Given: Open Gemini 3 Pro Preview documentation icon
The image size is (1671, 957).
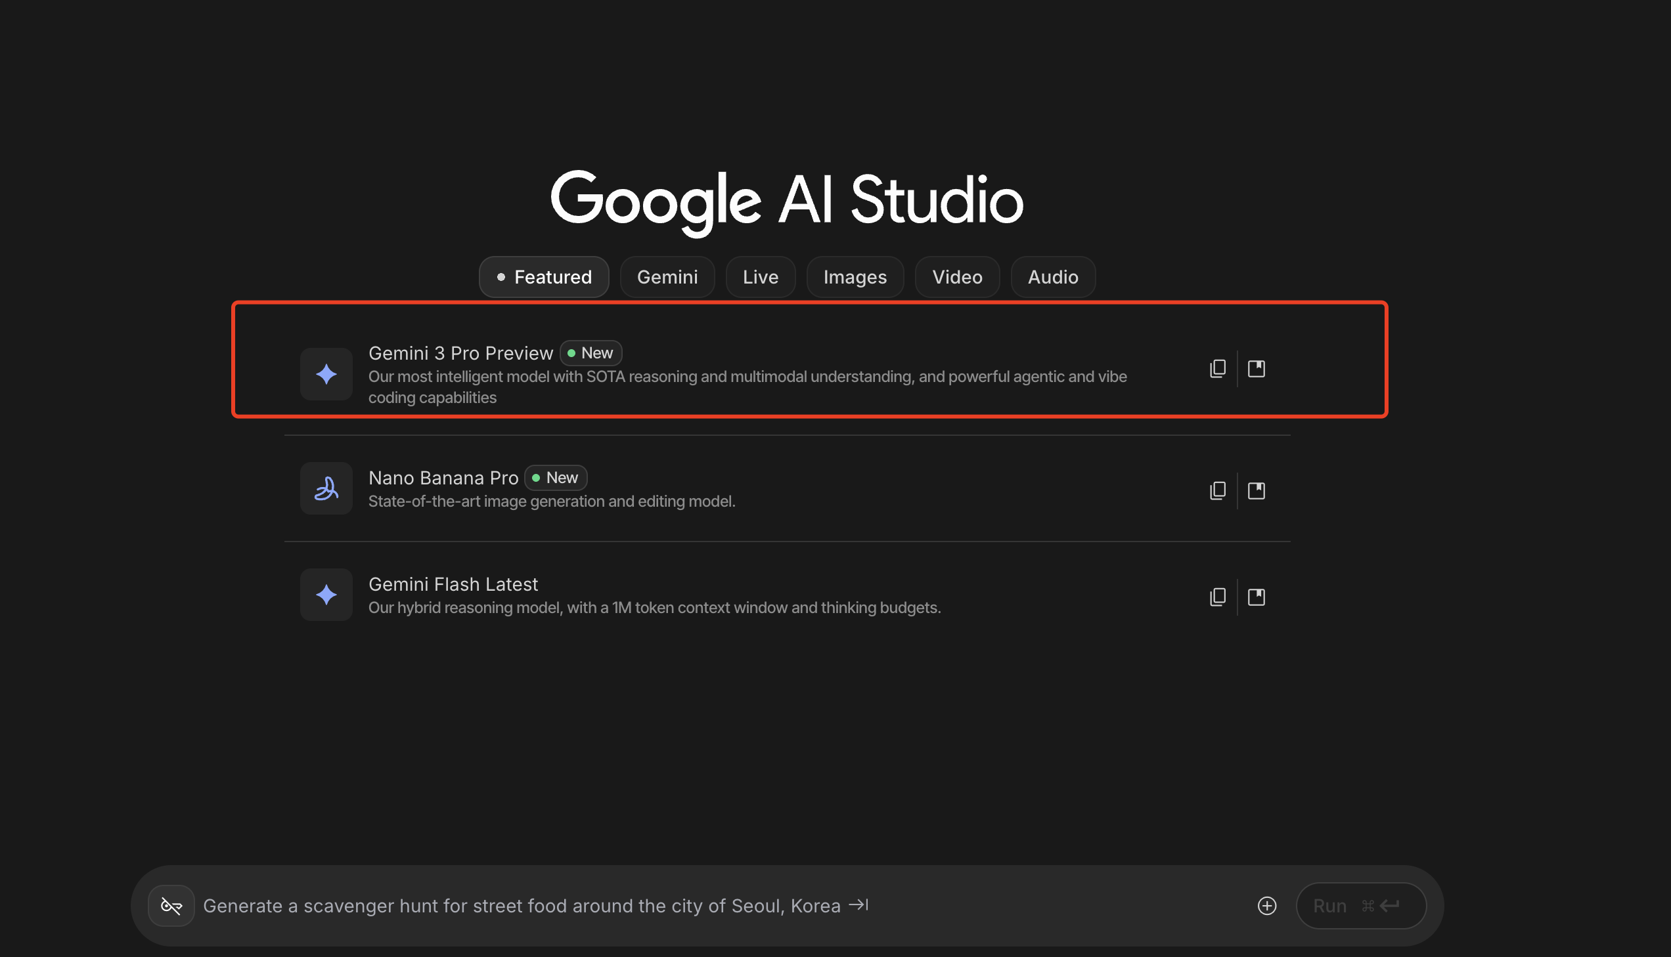Looking at the screenshot, I should [x=1256, y=369].
